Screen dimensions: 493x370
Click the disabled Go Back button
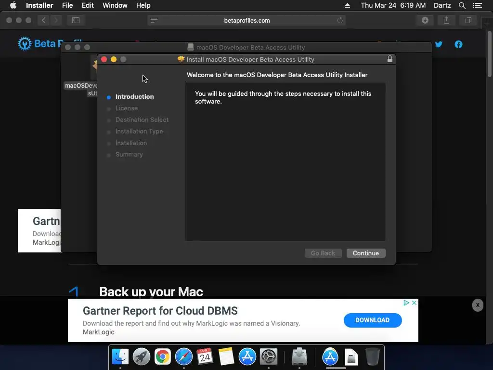(323, 253)
